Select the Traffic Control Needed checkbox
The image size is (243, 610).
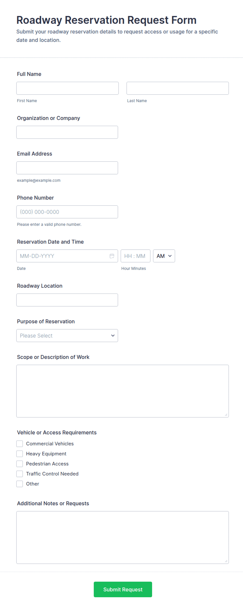click(x=20, y=474)
